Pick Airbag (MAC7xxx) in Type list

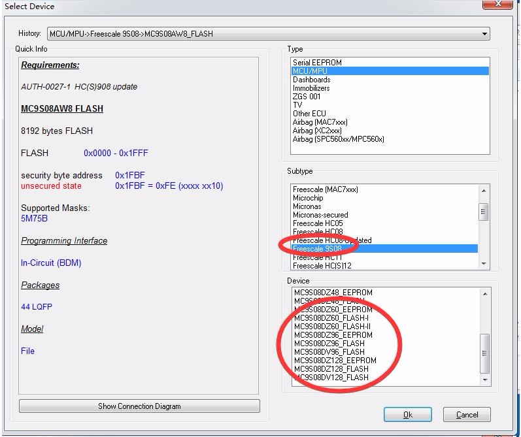coord(320,122)
